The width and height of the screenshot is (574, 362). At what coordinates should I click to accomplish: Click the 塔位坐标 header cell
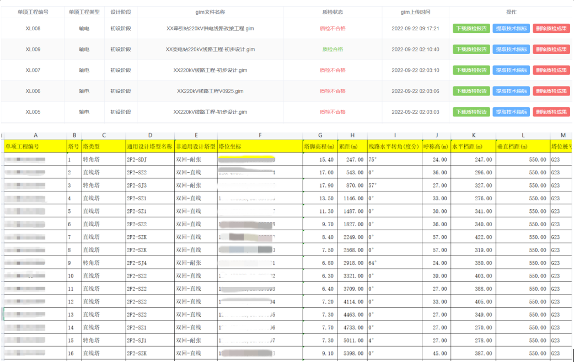tap(260, 147)
